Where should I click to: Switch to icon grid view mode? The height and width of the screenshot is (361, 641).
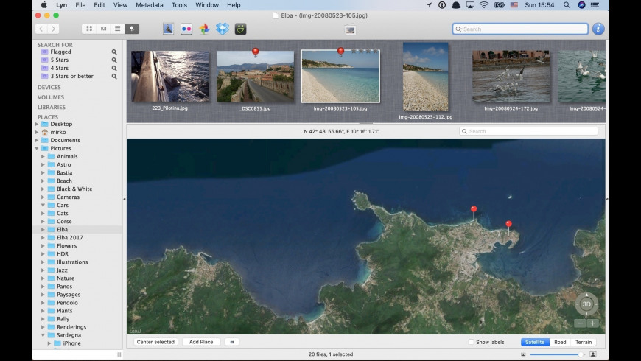click(89, 29)
